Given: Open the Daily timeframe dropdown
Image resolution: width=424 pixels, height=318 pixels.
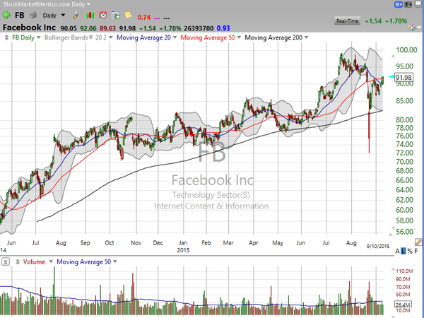Looking at the screenshot, I should (63, 15).
